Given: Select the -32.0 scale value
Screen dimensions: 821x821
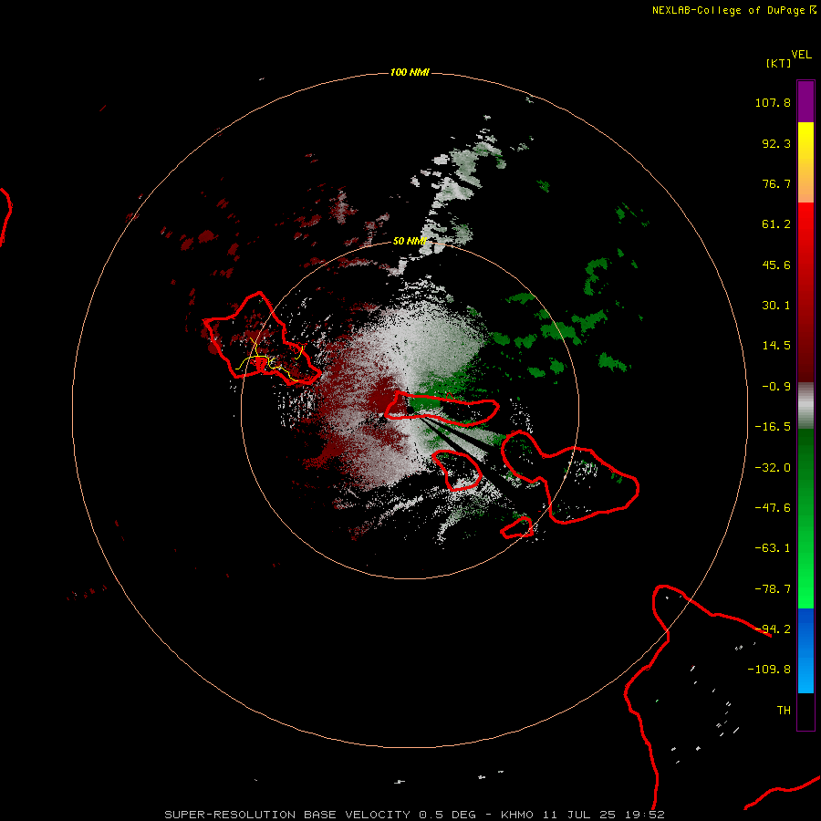Looking at the screenshot, I should (x=773, y=468).
